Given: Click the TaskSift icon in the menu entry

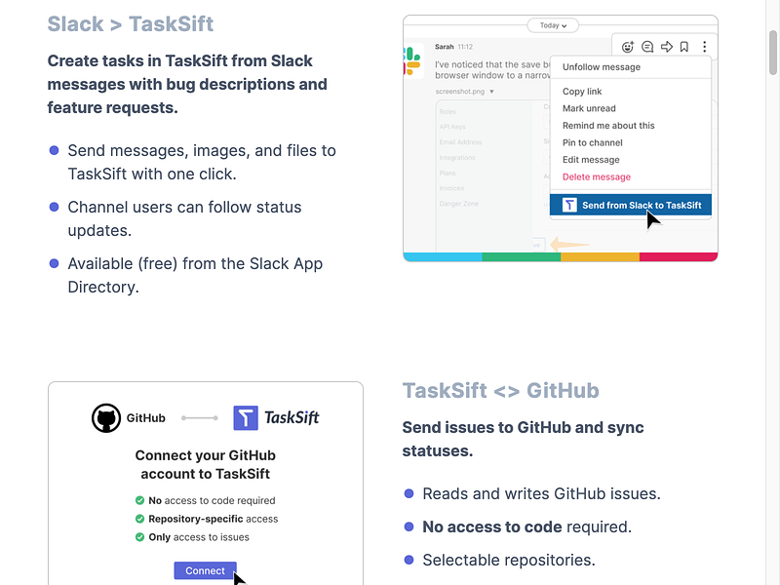Looking at the screenshot, I should pyautogui.click(x=569, y=205).
